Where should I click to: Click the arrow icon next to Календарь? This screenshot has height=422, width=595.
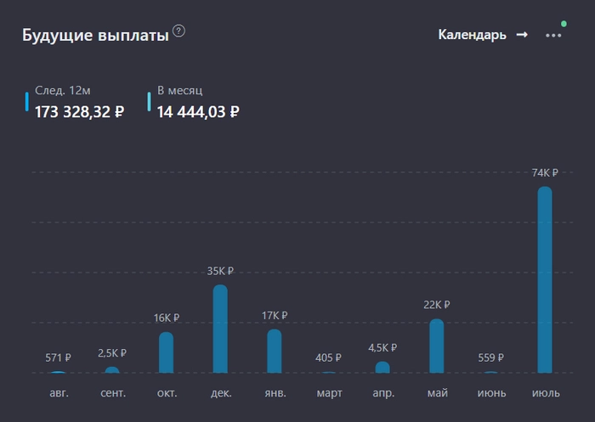(x=522, y=35)
